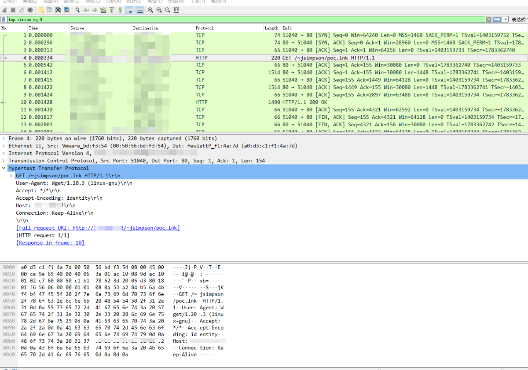Zoom in on packet text

pos(150,10)
